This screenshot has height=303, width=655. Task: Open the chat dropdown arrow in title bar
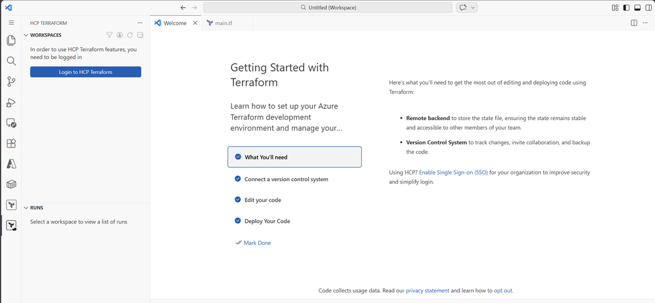473,7
